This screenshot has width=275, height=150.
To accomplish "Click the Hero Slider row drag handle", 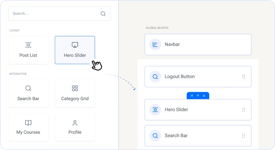I will pyautogui.click(x=243, y=110).
